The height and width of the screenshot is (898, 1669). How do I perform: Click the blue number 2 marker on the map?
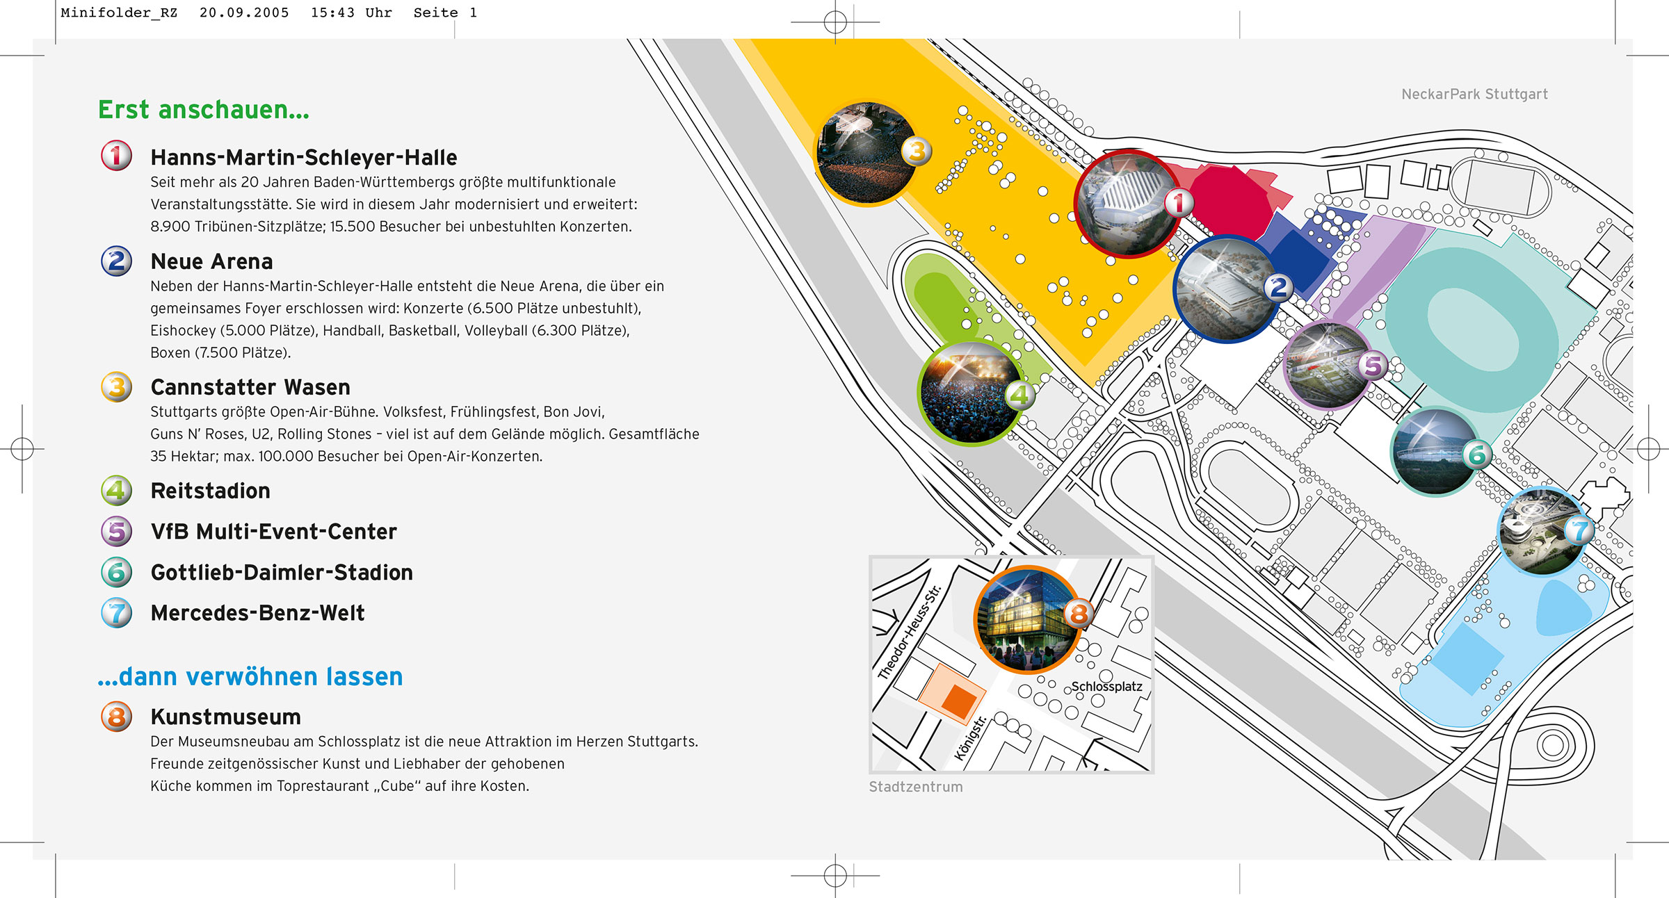coord(1278,286)
